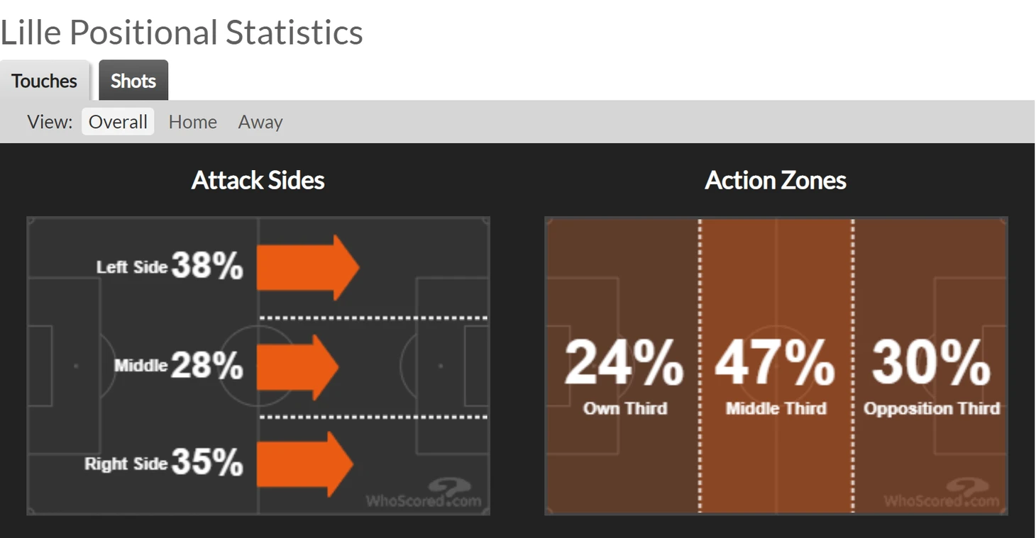Choose the Overall view option

pos(118,122)
